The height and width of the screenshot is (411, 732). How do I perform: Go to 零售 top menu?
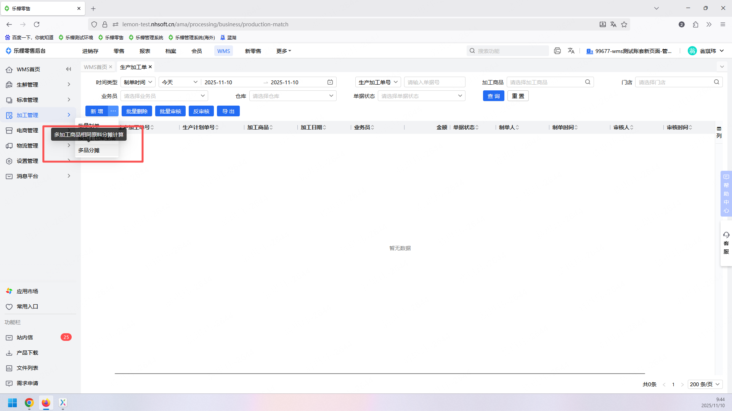[119, 51]
